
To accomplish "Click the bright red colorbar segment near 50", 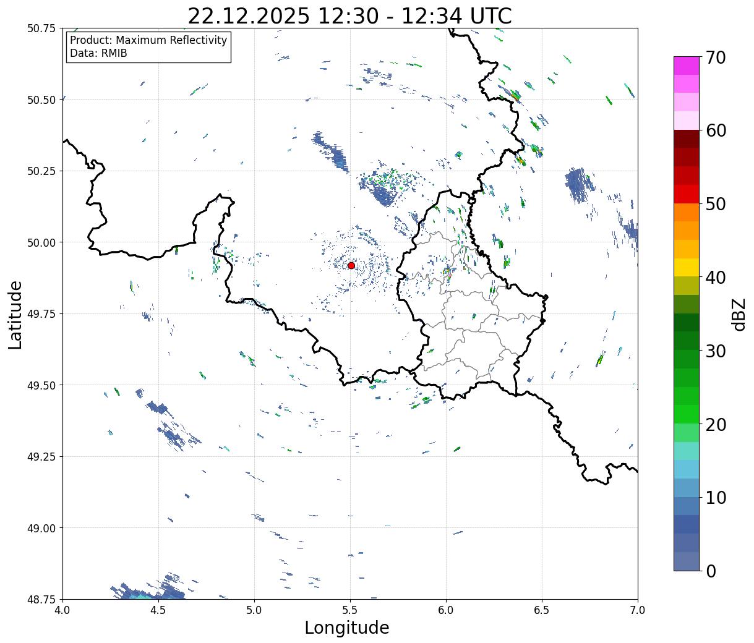I will coord(687,194).
